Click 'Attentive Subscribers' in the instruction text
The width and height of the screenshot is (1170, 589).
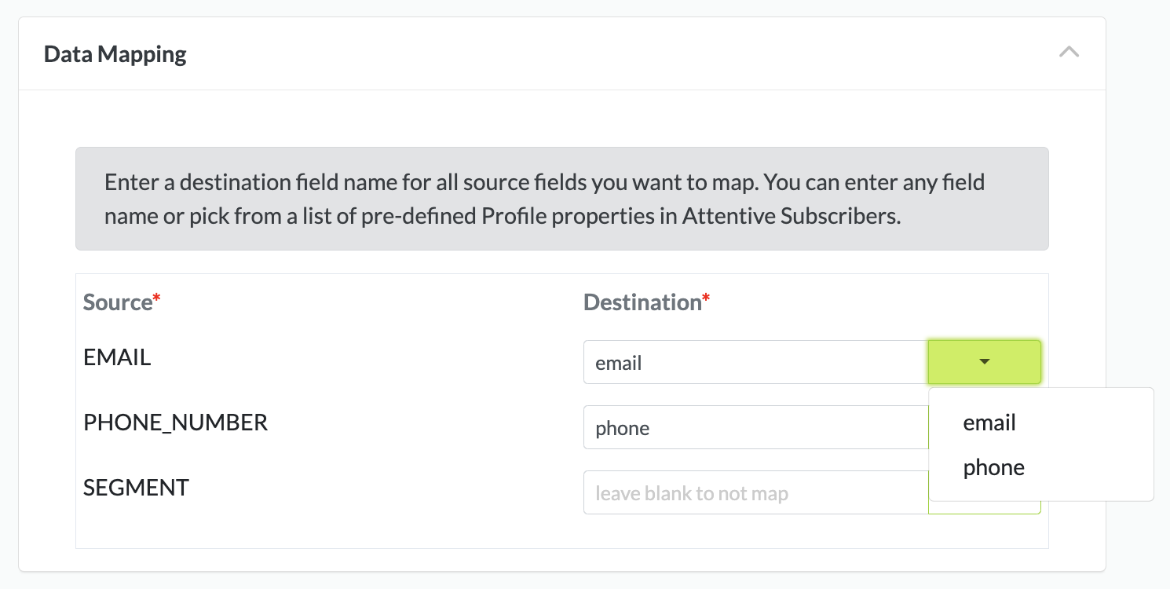click(790, 217)
